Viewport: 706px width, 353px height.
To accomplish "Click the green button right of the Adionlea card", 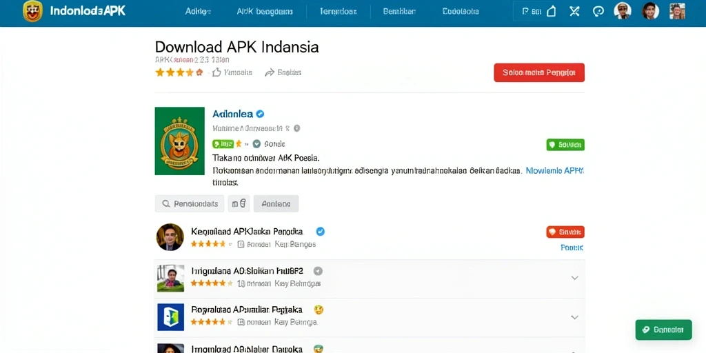I will 565,145.
